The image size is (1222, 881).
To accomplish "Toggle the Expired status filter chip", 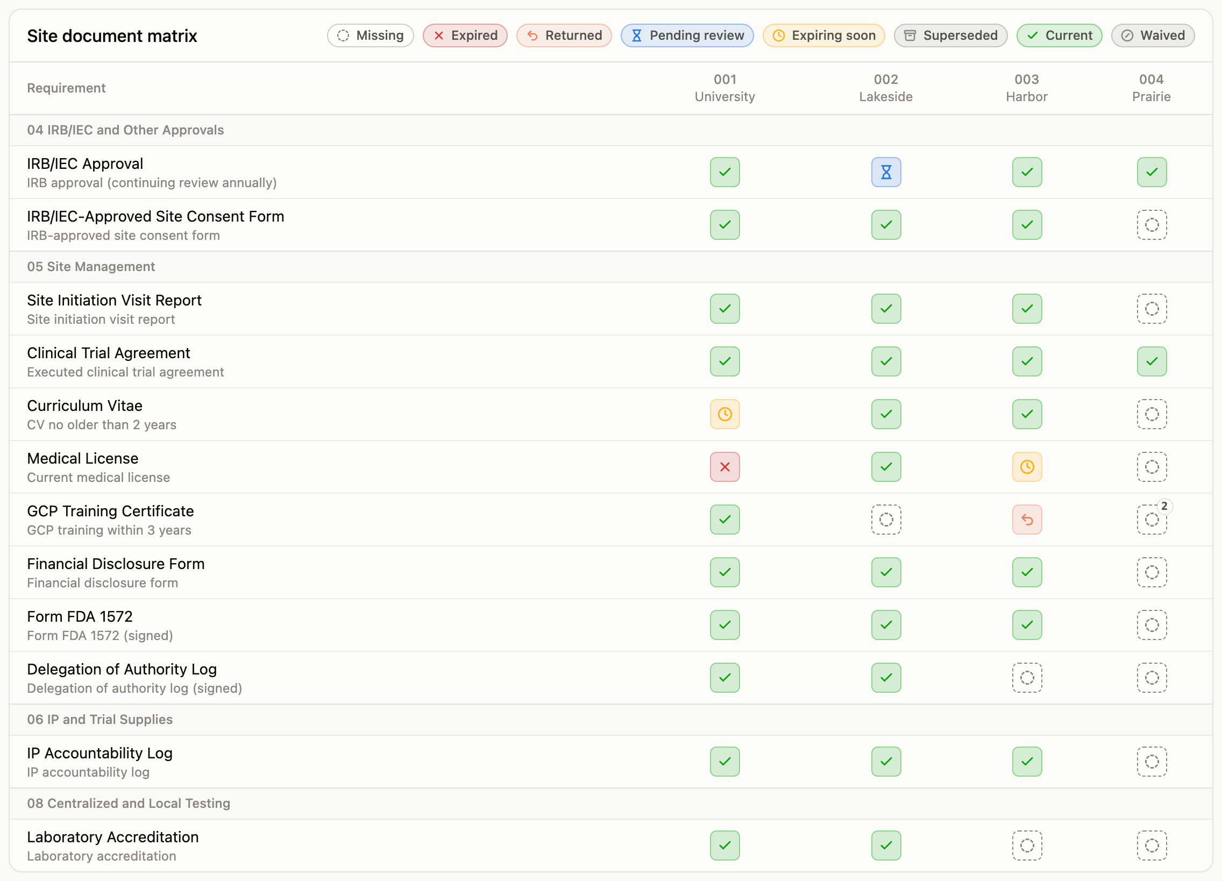I will pos(465,35).
